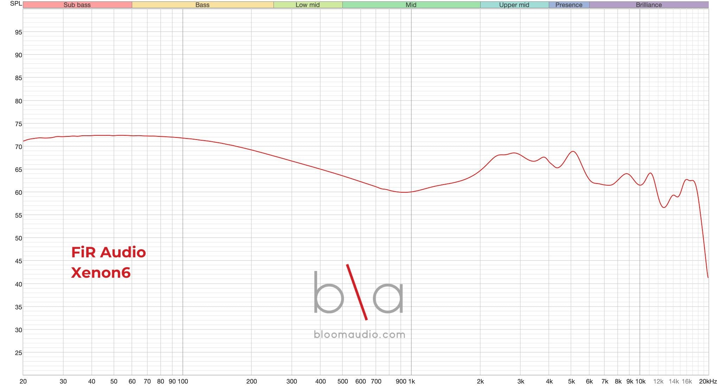Click the 2k x-axis label
The height and width of the screenshot is (386, 720).
click(x=480, y=381)
